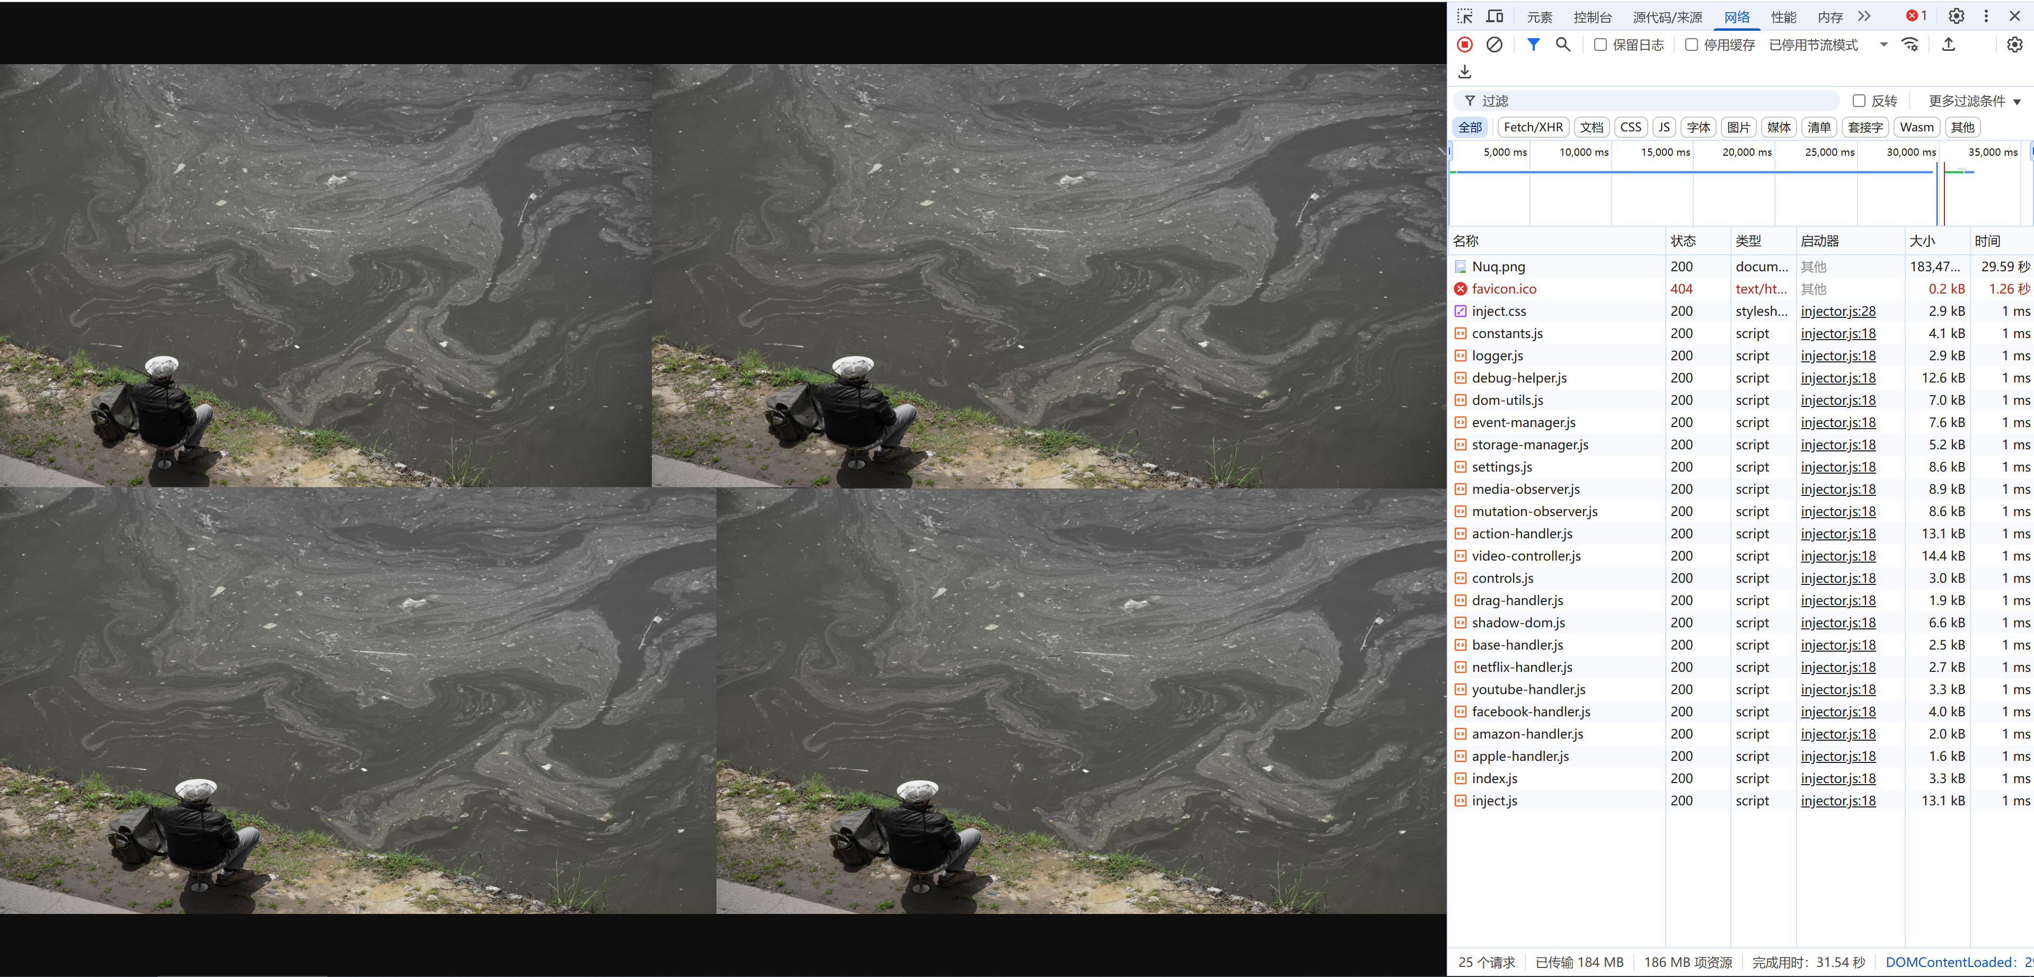Close the DevTools panel
2034x977 pixels.
tap(2014, 16)
